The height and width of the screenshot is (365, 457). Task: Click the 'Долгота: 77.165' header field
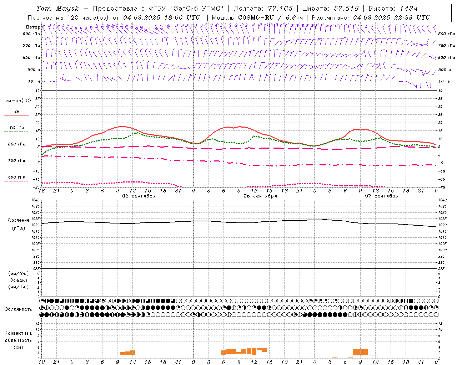263,9
